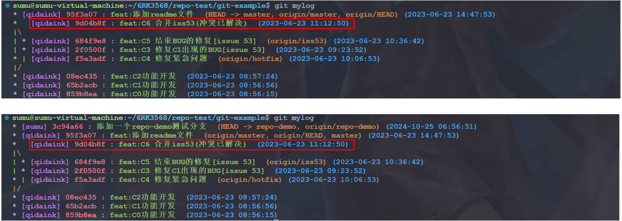Select the feat:C0功能开发 line in the upper log

[143, 94]
